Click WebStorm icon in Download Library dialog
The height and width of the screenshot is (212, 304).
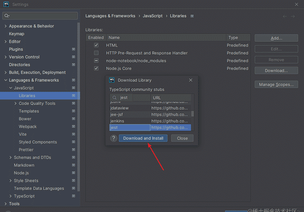point(112,80)
